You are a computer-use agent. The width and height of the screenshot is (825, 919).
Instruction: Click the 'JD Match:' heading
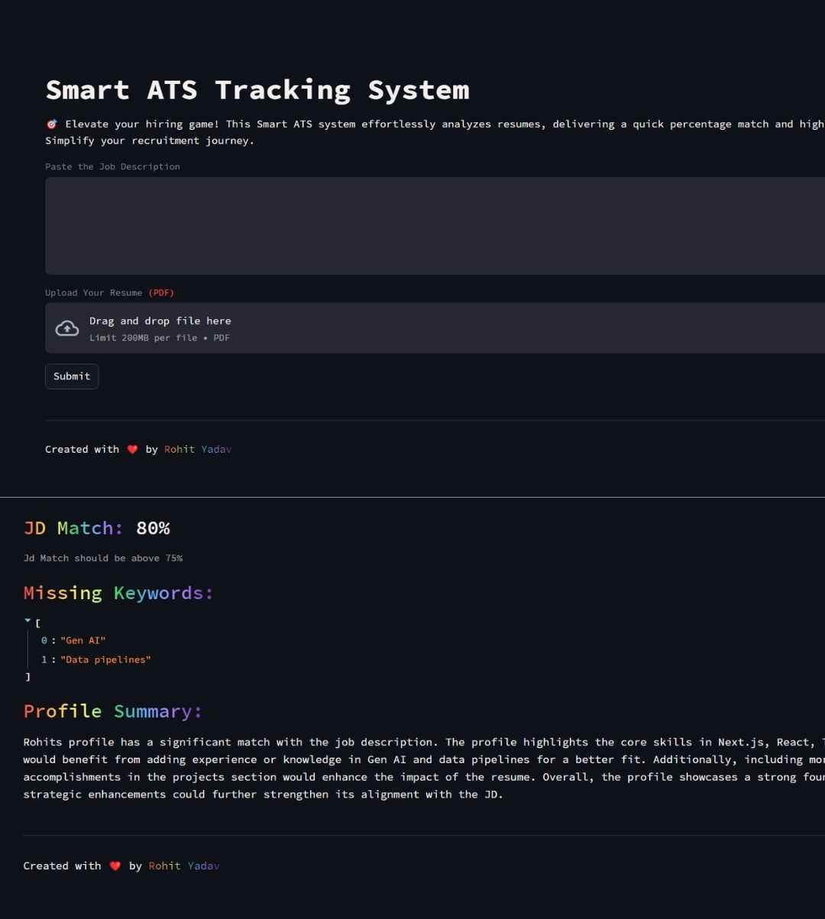point(73,528)
